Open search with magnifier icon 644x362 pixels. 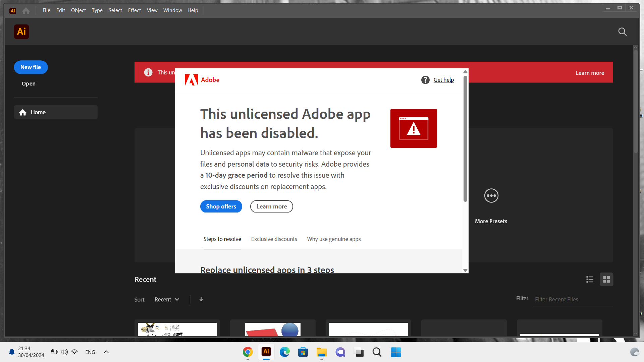623,32
